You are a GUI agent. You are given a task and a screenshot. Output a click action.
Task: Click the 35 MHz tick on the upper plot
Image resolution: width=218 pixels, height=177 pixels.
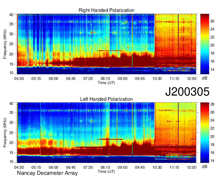(x=11, y=24)
